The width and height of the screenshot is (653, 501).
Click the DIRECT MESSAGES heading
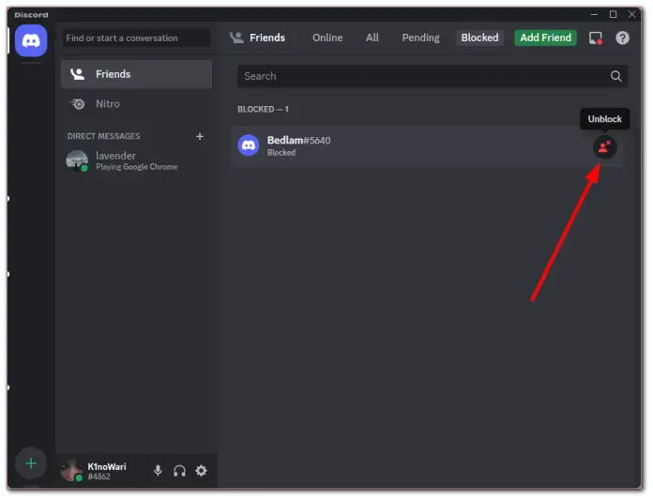[104, 136]
